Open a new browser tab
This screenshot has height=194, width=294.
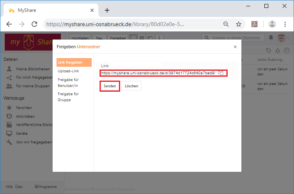(107, 10)
